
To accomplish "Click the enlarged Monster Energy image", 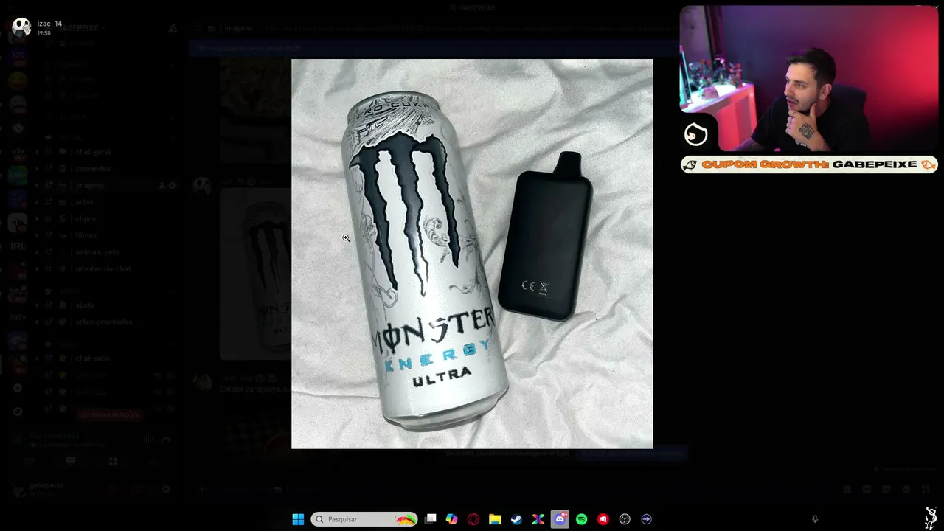I will click(x=472, y=254).
